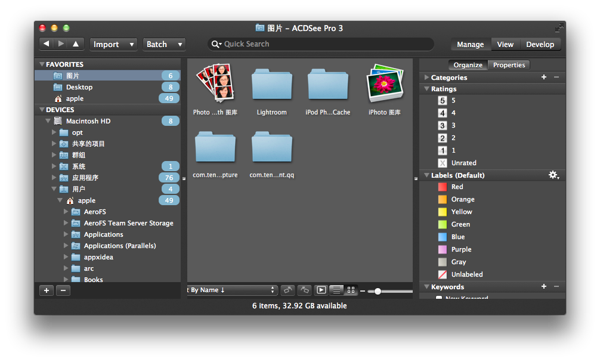Add a new category with the plus icon
Image resolution: width=600 pixels, height=362 pixels.
[x=544, y=78]
